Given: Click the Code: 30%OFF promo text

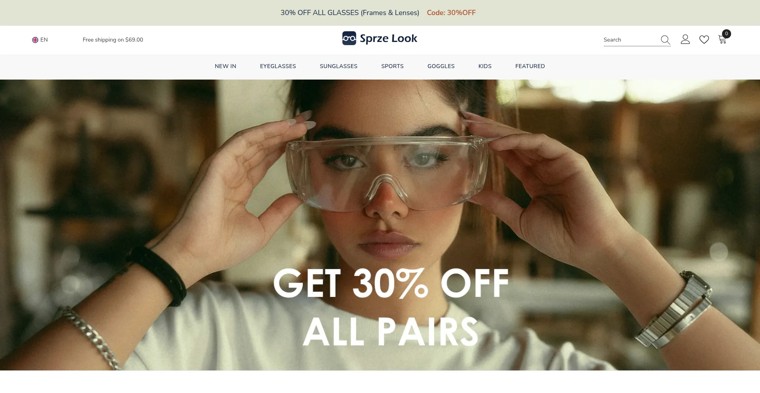Looking at the screenshot, I should click(x=451, y=13).
